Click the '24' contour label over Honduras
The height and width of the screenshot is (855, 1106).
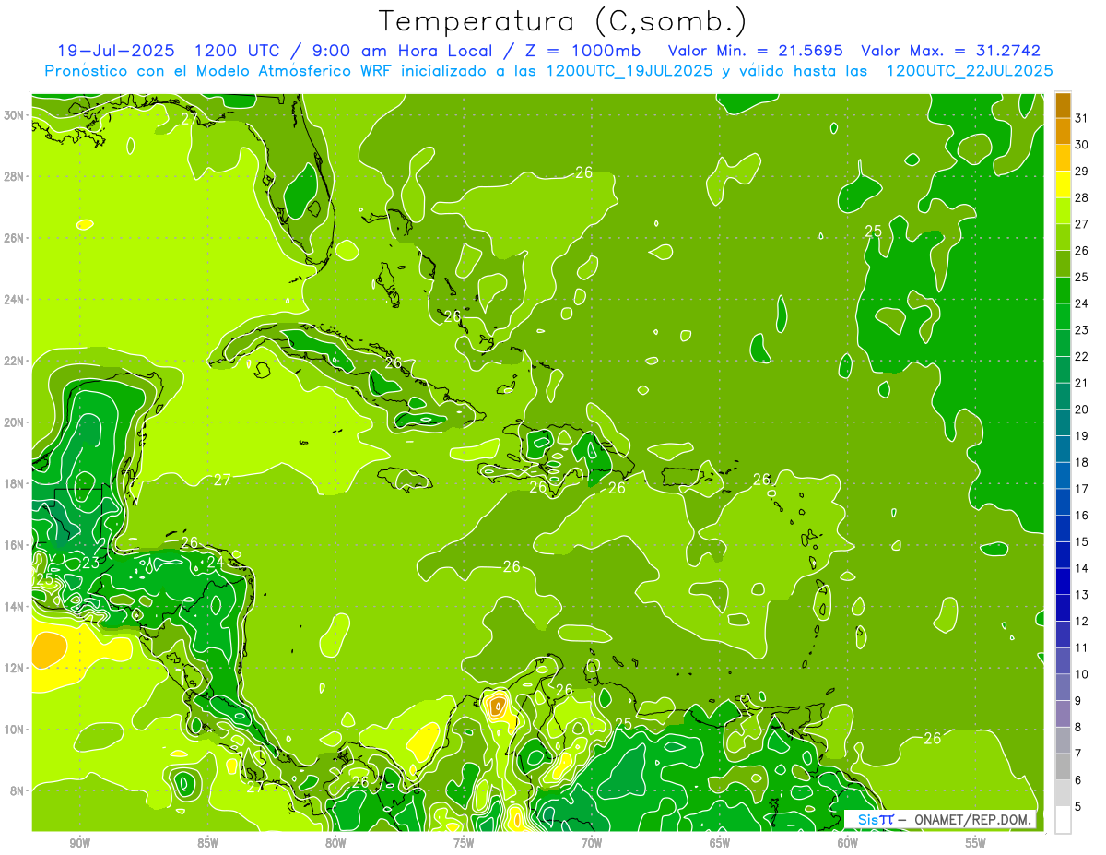point(215,562)
